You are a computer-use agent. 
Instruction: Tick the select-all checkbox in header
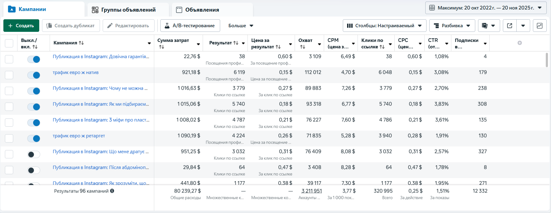9,43
